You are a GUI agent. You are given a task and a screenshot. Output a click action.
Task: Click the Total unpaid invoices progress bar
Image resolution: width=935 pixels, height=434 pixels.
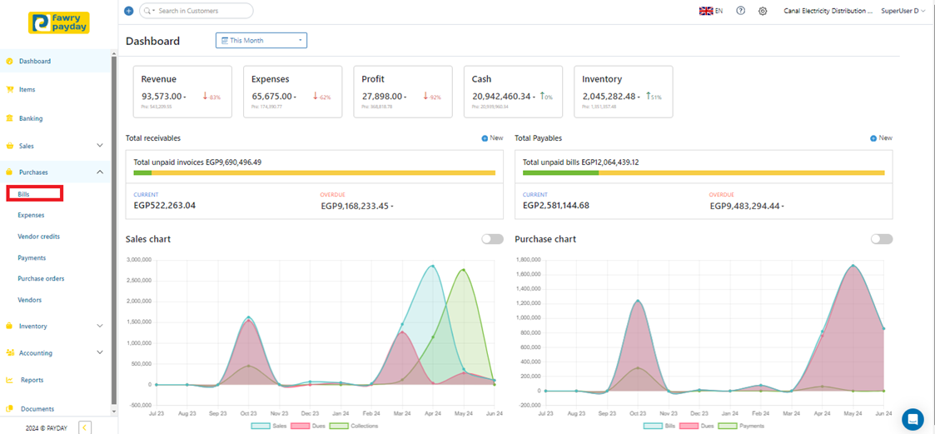pyautogui.click(x=314, y=173)
